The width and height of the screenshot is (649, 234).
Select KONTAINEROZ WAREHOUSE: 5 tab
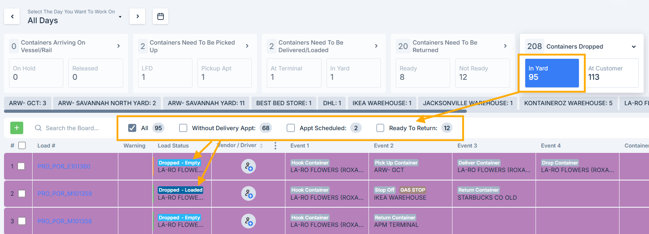(x=569, y=103)
